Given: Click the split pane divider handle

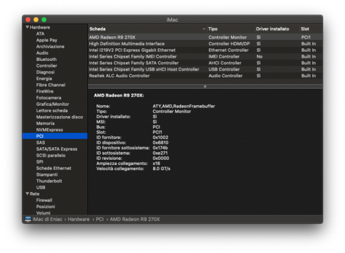Looking at the screenshot, I should [205, 86].
